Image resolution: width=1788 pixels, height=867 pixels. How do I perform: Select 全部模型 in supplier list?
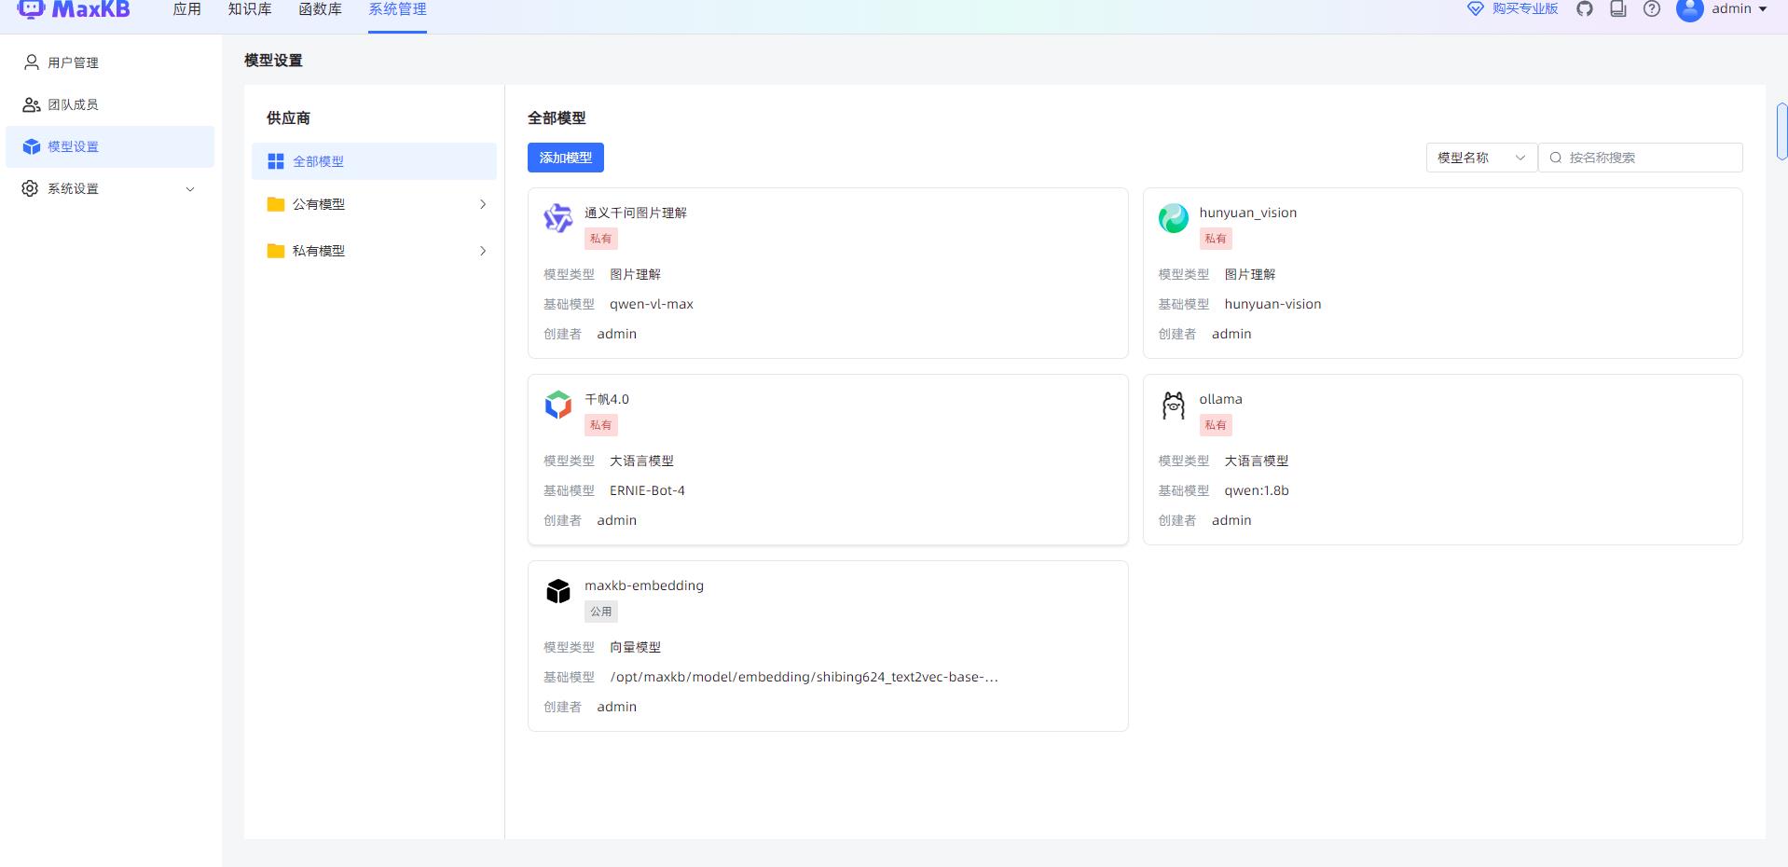click(374, 161)
